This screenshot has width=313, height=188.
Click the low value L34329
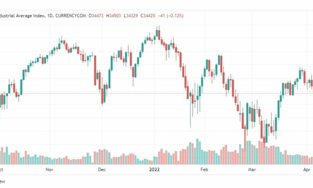click(131, 16)
